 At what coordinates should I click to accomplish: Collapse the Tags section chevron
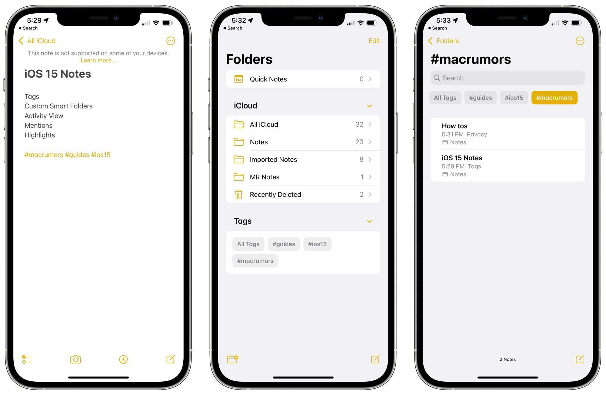point(370,221)
